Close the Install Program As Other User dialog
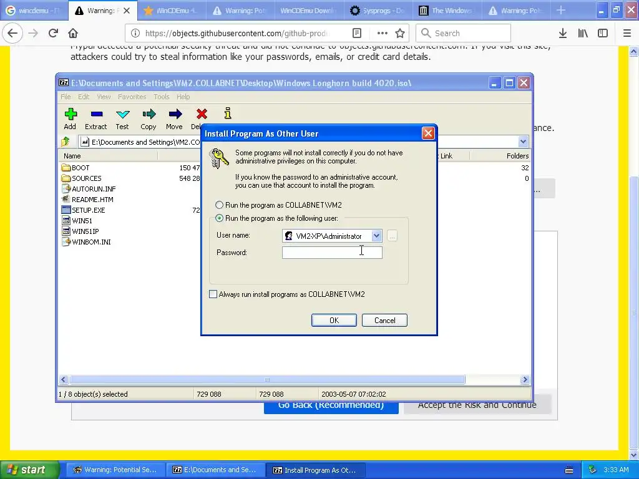The image size is (639, 479). click(x=428, y=133)
